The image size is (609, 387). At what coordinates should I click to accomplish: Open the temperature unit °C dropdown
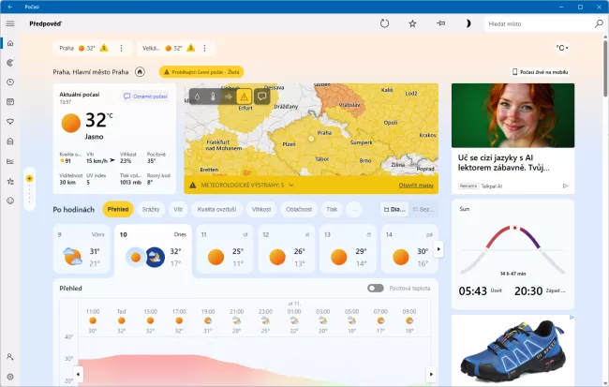(x=562, y=48)
